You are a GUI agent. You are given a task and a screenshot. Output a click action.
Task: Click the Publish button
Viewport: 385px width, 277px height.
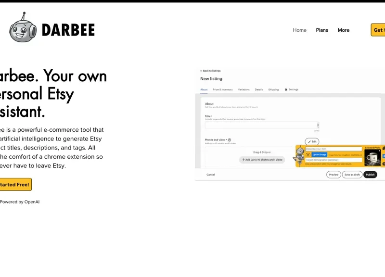click(x=370, y=175)
